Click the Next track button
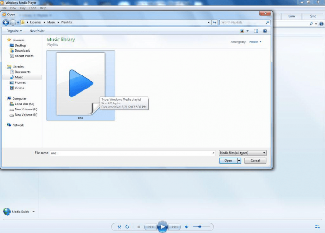 click(174, 227)
